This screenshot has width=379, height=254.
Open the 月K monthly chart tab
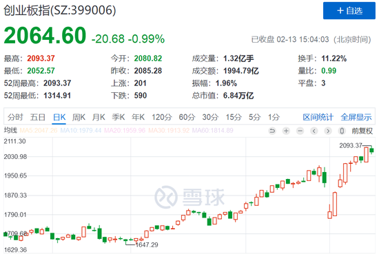(x=99, y=117)
